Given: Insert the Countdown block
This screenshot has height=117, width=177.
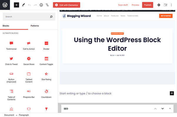Looking at the screenshot, I should click(46, 94).
